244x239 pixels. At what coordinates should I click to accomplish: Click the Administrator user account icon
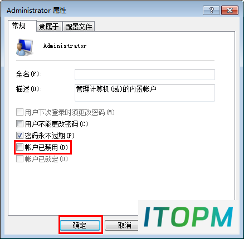(25, 47)
